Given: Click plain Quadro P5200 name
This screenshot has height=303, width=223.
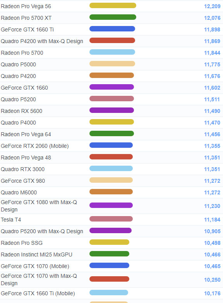Looking at the screenshot, I should 18,99.
